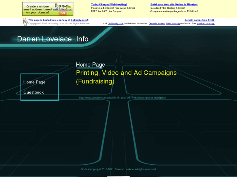Follow the YouTube video URL link
Screen dimensions: 237x177
(123, 98)
